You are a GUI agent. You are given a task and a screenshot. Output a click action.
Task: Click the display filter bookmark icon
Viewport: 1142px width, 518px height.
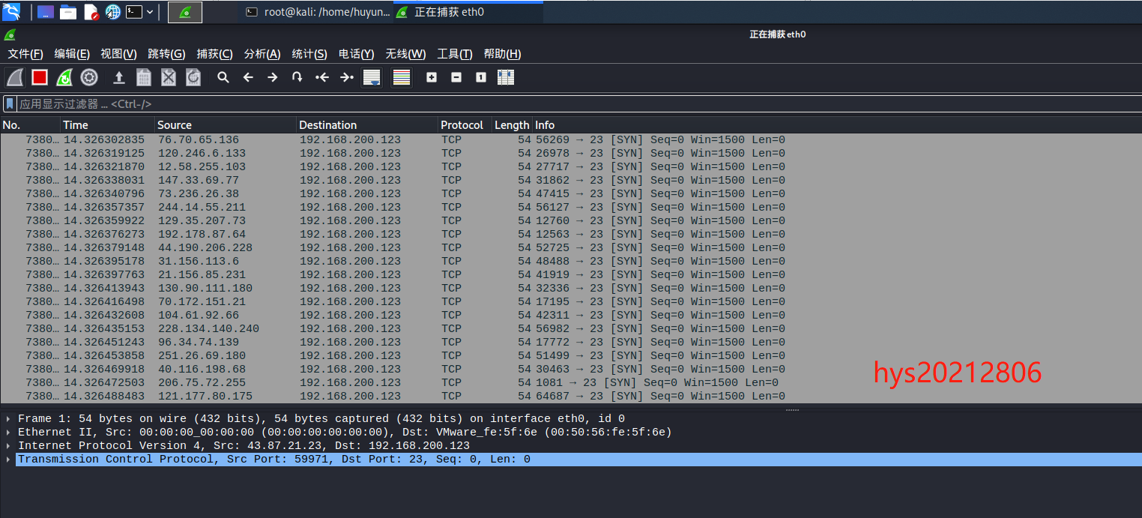10,104
